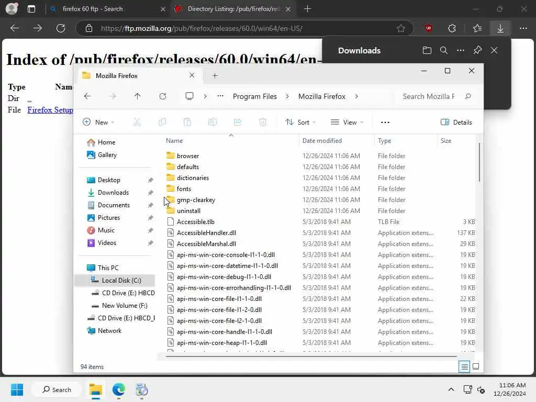Click the Firefox Setup file link
536x402 pixels.
coord(50,110)
